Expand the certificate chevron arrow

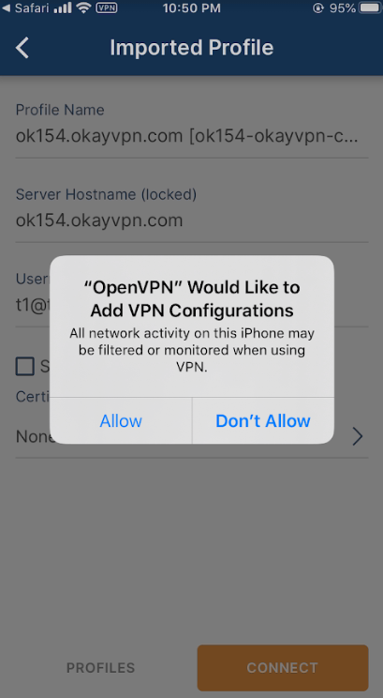(x=358, y=436)
